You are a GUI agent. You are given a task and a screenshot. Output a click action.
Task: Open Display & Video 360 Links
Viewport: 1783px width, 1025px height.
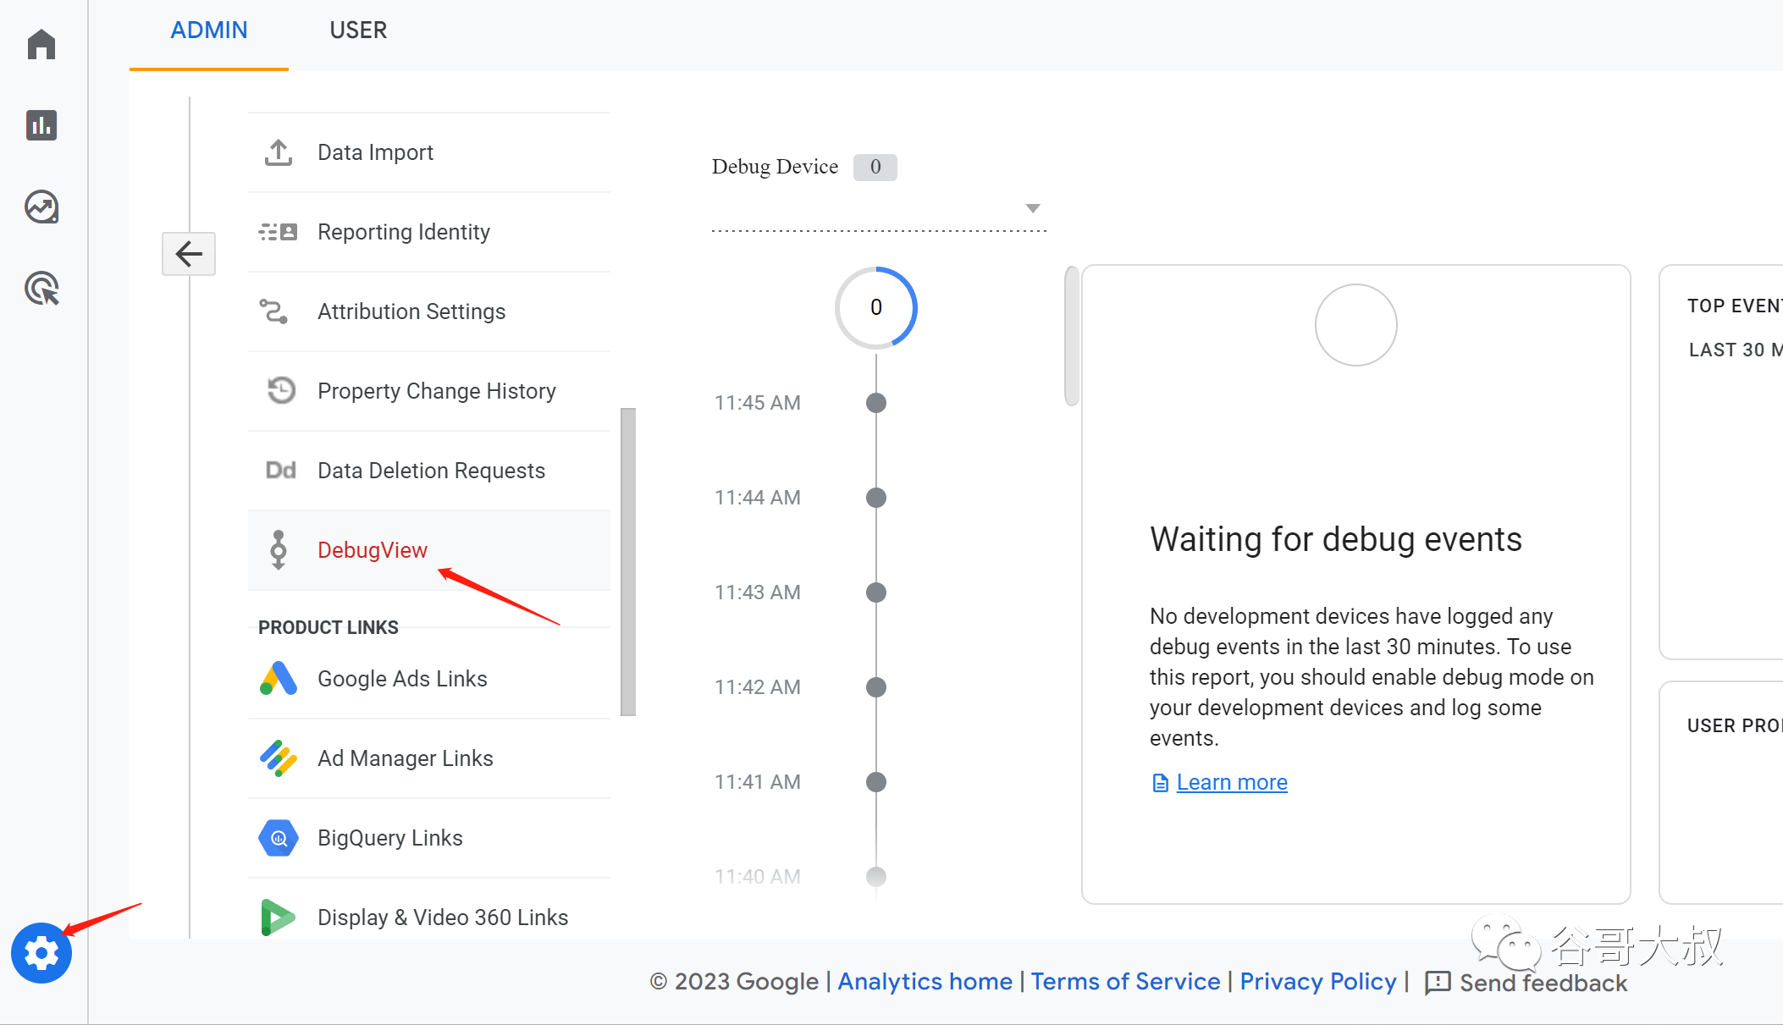click(442, 918)
